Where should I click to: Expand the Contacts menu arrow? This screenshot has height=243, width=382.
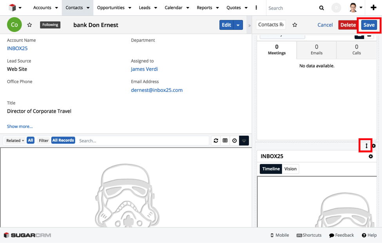tap(88, 8)
